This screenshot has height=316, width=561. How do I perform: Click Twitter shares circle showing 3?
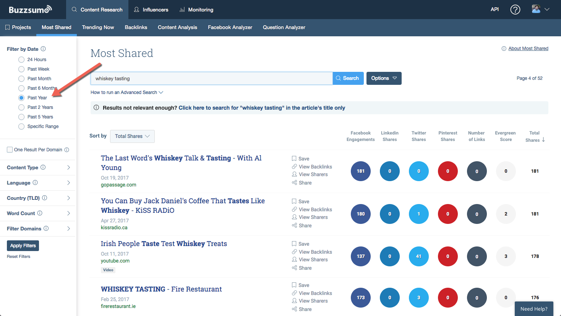419,298
